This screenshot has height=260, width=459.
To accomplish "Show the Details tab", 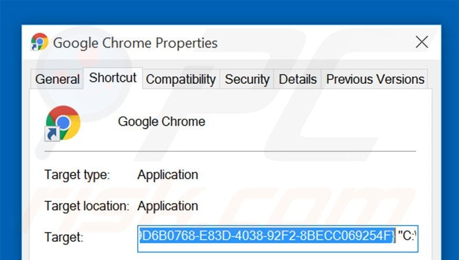I will tap(298, 79).
